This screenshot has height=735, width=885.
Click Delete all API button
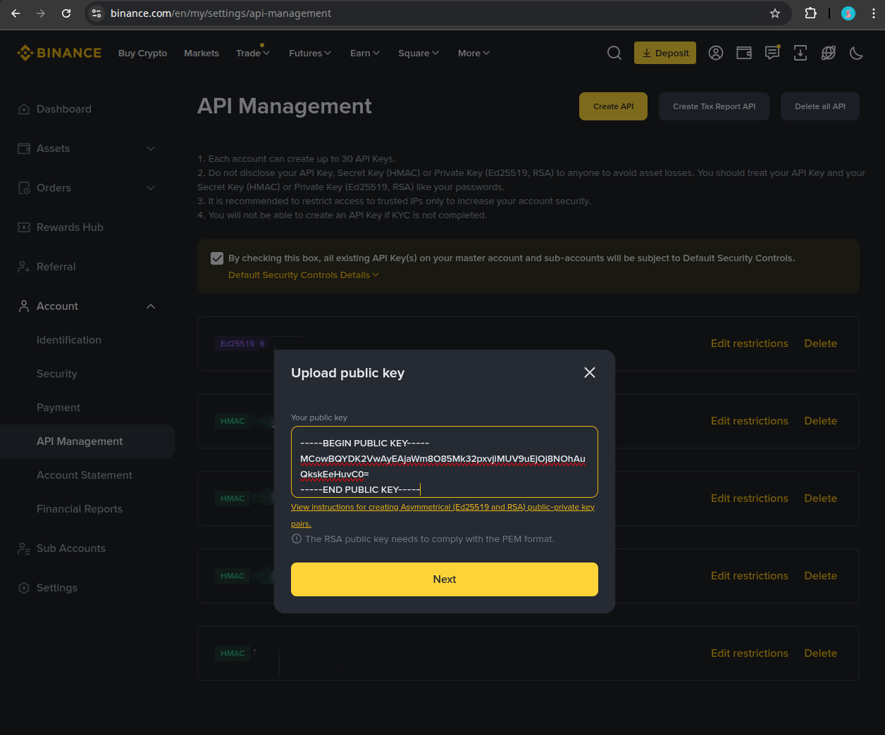tap(820, 106)
